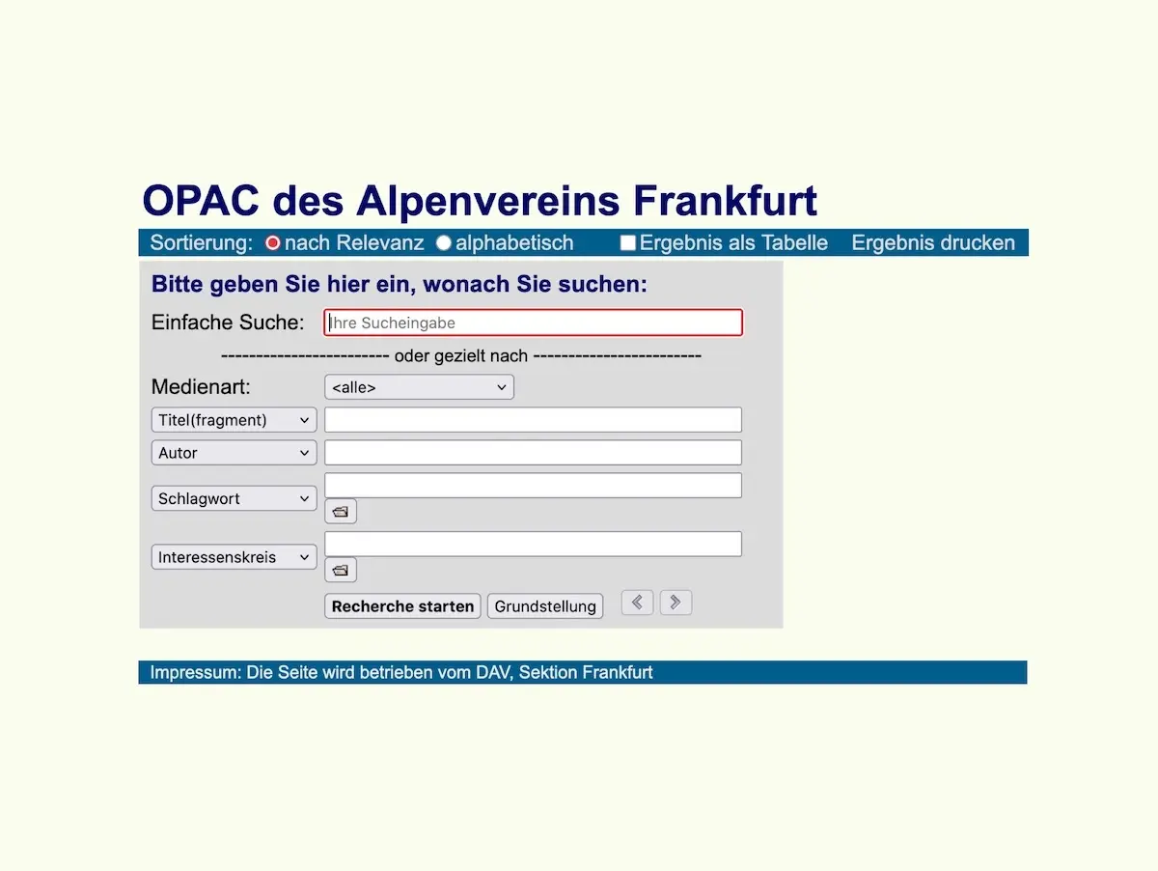Focus the Schlagwort text input
Screen dimensions: 1158x871
point(534,486)
